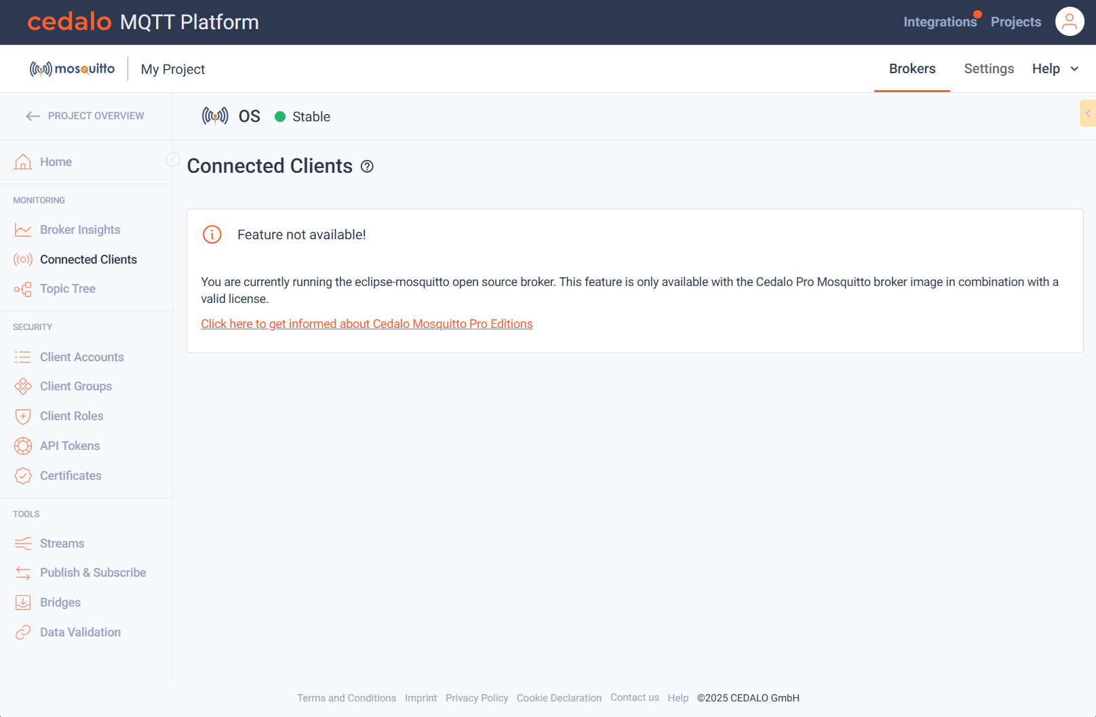Click the Broker Insights chart icon
1096x717 pixels.
click(x=23, y=230)
